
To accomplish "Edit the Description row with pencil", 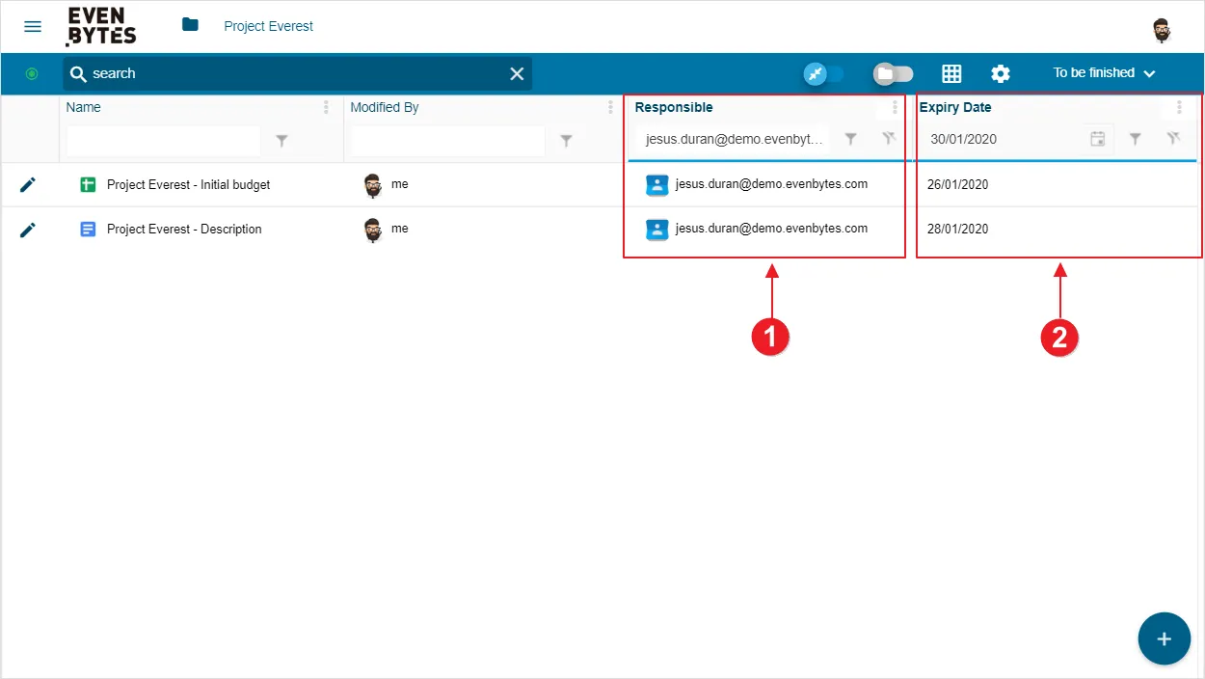I will click(28, 229).
